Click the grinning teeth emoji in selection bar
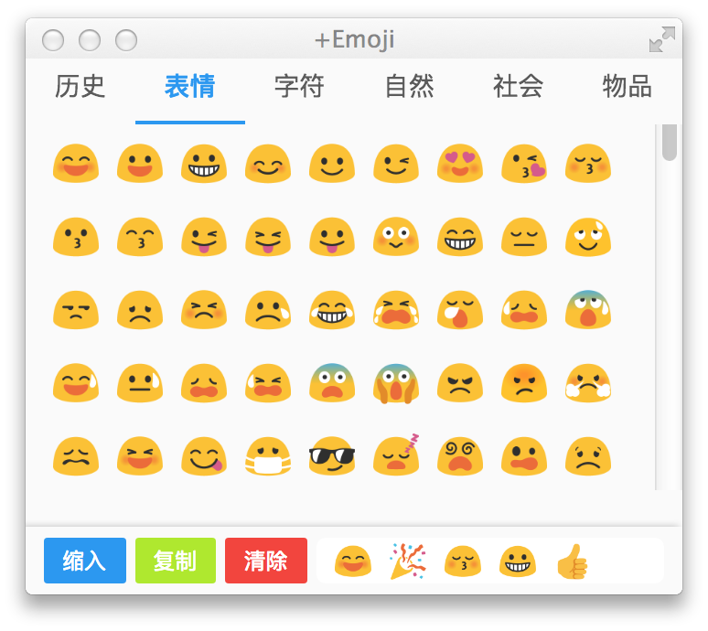708x631 pixels. 518,561
